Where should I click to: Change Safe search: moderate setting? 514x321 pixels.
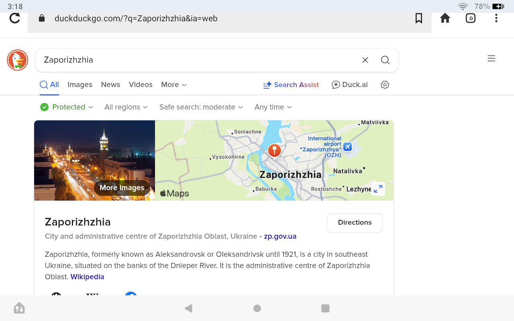click(201, 107)
